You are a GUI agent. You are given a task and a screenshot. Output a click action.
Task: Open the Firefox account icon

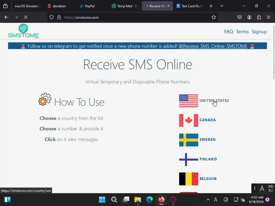249,17
